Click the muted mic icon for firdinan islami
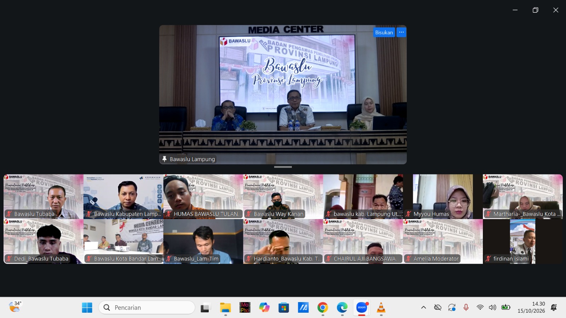Image resolution: width=566 pixels, height=318 pixels. pos(489,259)
